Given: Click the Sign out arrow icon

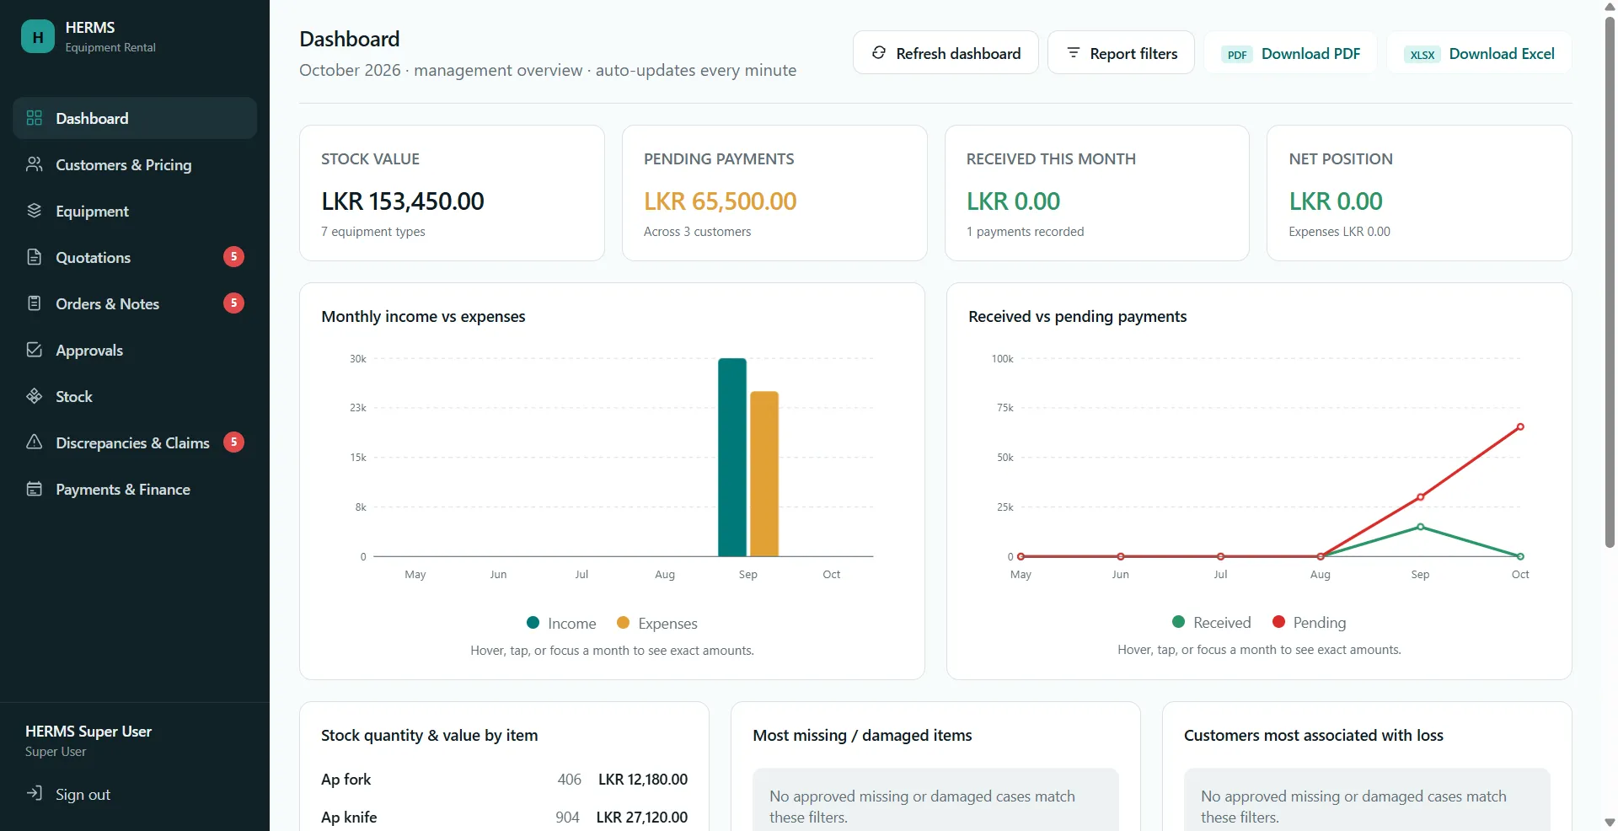Looking at the screenshot, I should (x=35, y=793).
